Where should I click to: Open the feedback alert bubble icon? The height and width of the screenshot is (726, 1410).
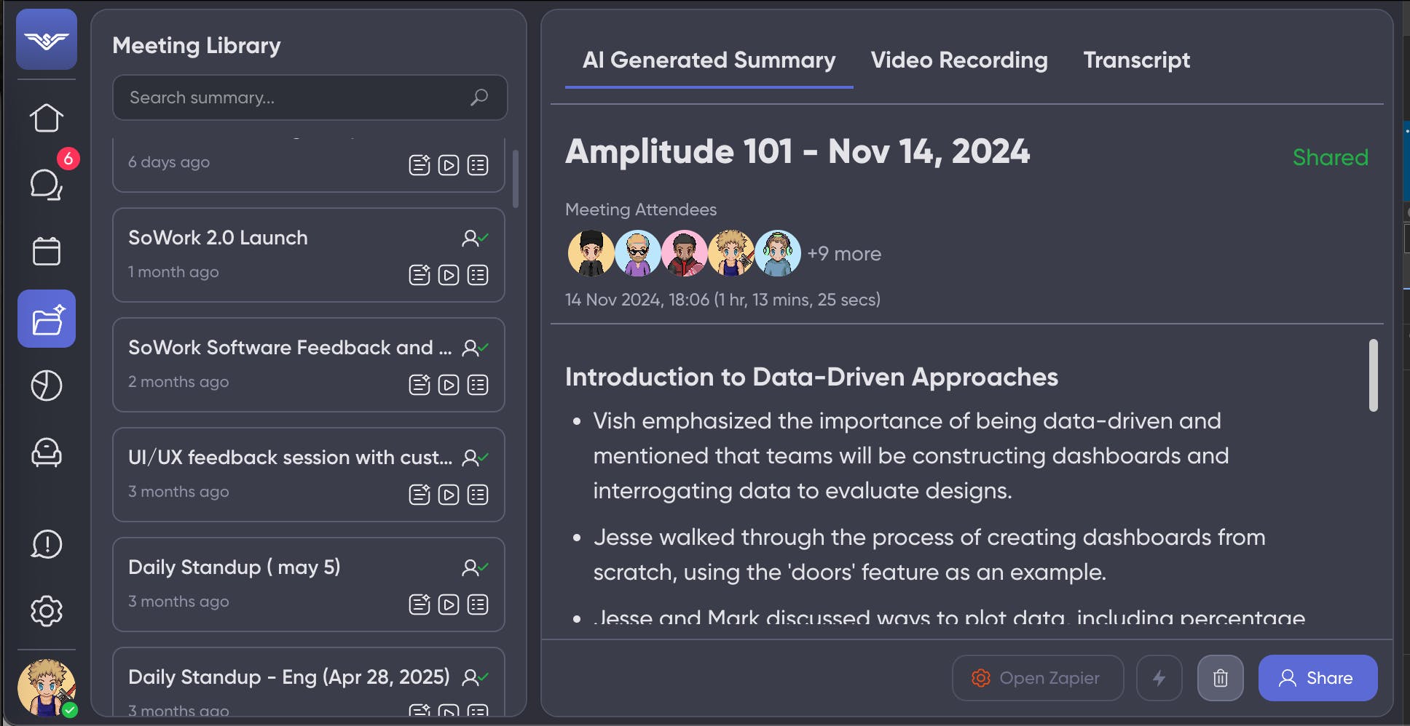pyautogui.click(x=47, y=544)
